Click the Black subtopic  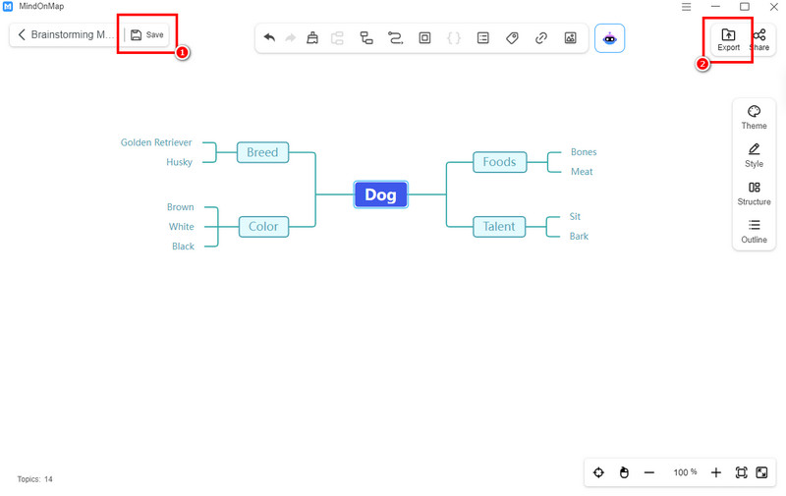point(183,246)
